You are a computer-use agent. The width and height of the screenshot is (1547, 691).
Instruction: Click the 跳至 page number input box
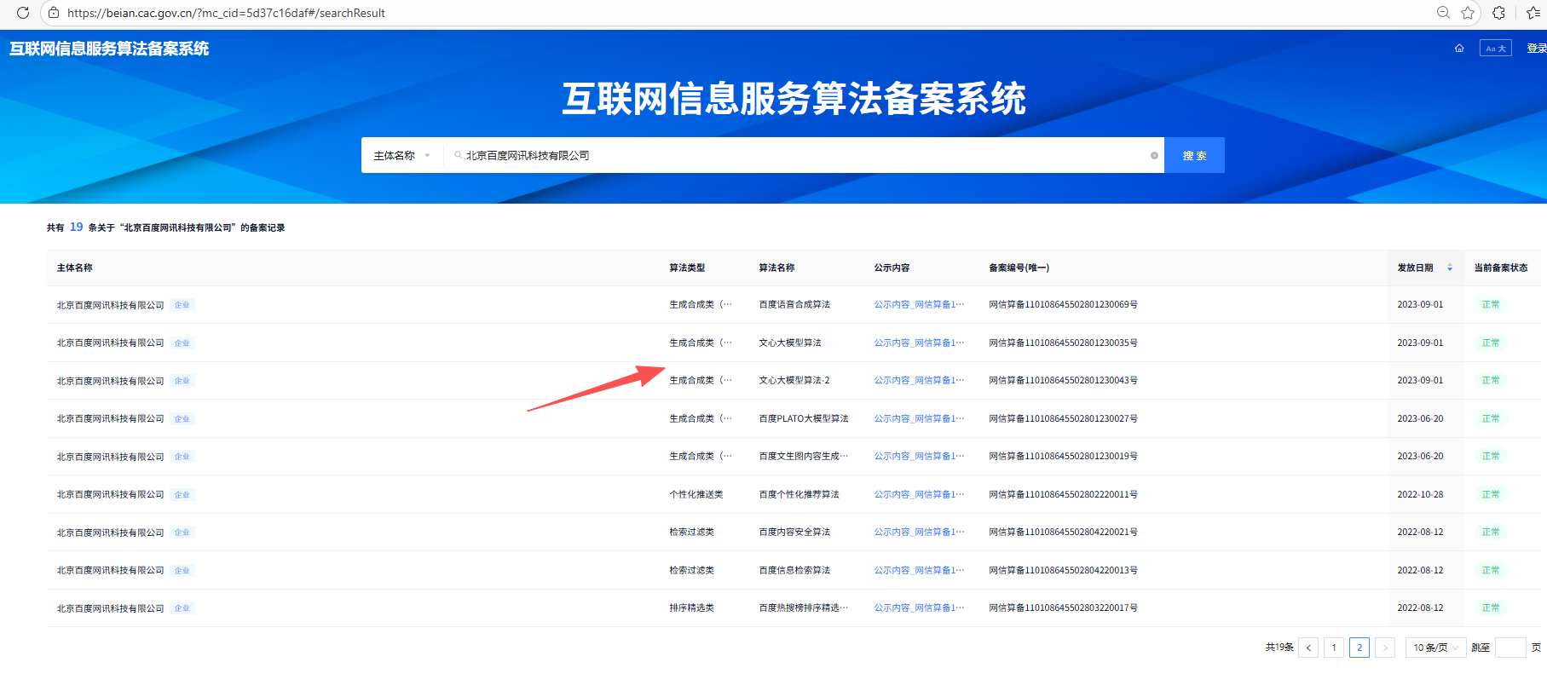pyautogui.click(x=1510, y=648)
